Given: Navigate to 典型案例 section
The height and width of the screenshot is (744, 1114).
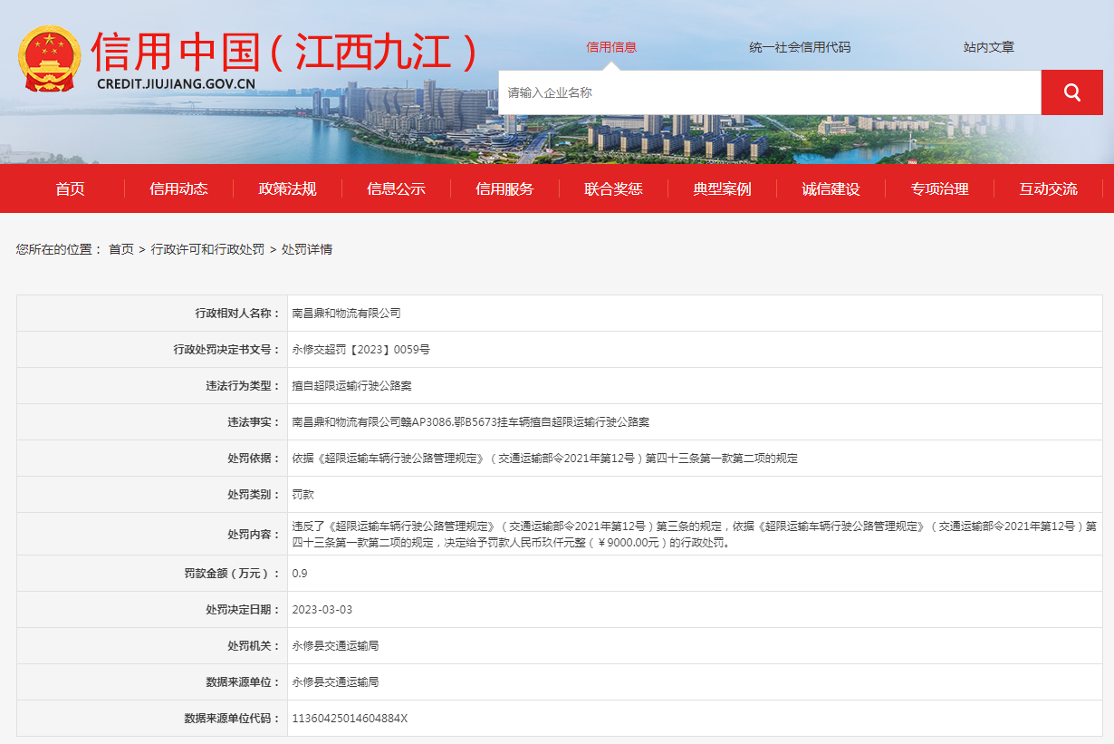Looking at the screenshot, I should [722, 188].
